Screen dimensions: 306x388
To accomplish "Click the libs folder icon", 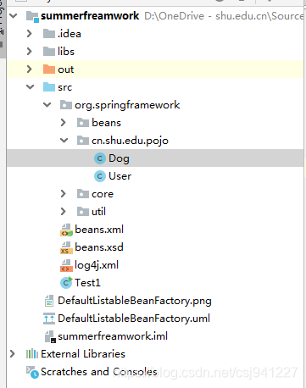I will tap(49, 52).
